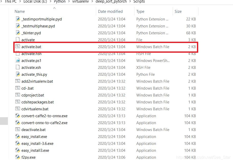Click the deactivate.bat file icon
Image resolution: width=233 pixels, height=162 pixels.
pos(18,129)
